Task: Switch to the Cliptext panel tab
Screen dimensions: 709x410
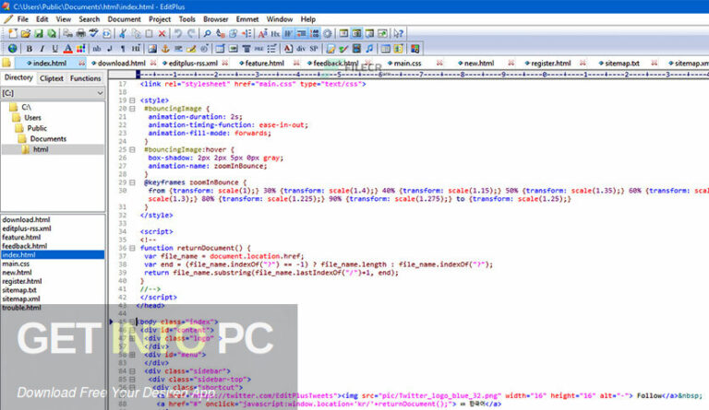Action: point(52,78)
